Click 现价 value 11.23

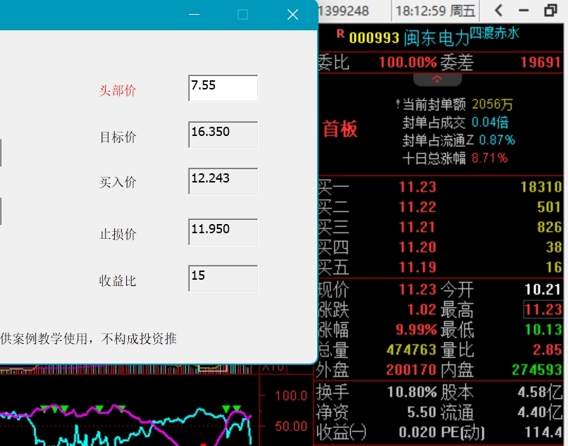(417, 290)
